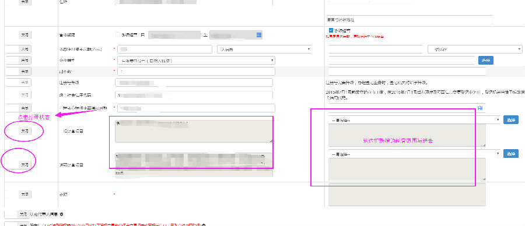The image size is (525, 226).
Task: Click the blue 选择 button next to the second 请选择 dropdown
Action: coord(511,154)
